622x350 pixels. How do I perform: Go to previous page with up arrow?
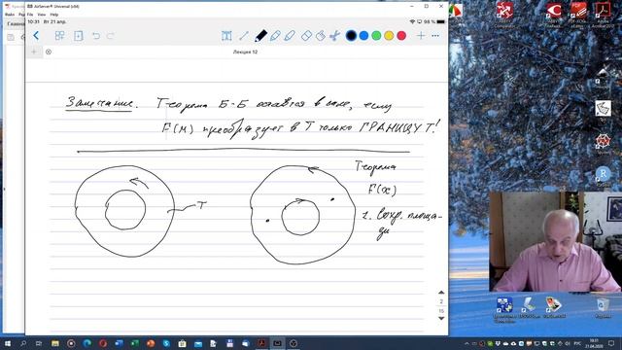(x=441, y=292)
